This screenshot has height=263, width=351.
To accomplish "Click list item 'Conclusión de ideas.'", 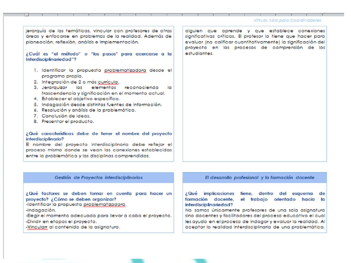I will click(66, 116).
